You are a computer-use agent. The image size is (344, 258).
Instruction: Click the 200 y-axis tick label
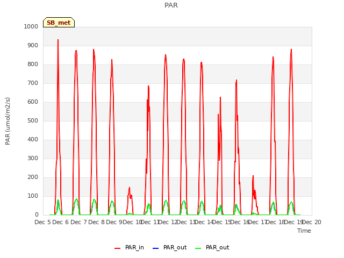click(x=33, y=177)
